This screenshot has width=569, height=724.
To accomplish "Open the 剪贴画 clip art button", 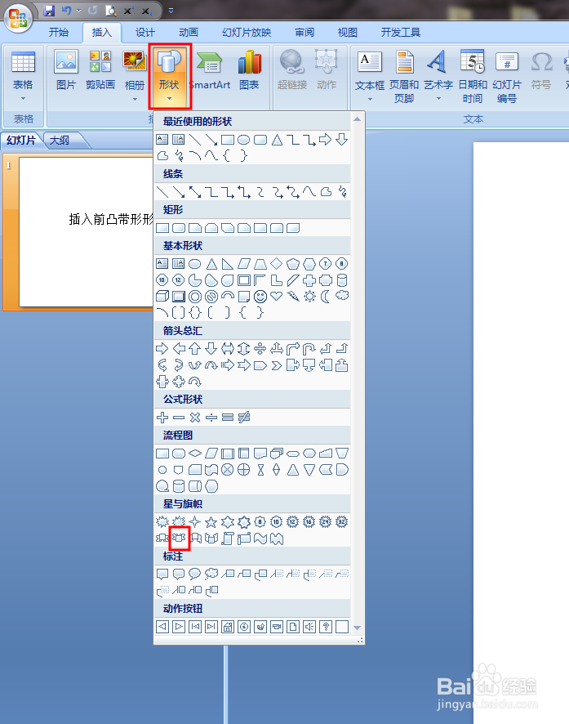I will [100, 70].
